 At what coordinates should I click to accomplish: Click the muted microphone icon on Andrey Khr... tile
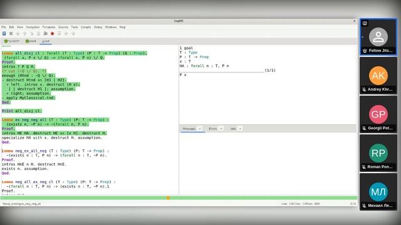[x=364, y=89]
